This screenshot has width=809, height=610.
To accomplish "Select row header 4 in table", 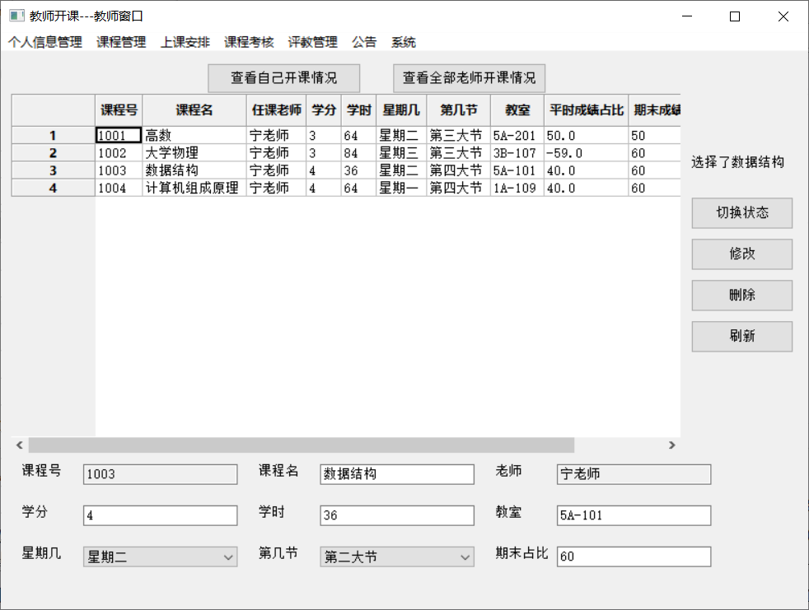I will 54,189.
